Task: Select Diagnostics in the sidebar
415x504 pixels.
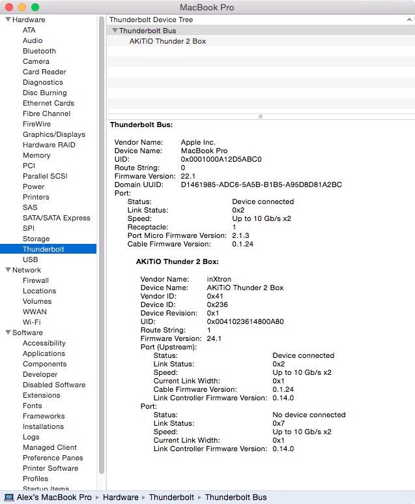Action: pyautogui.click(x=43, y=82)
